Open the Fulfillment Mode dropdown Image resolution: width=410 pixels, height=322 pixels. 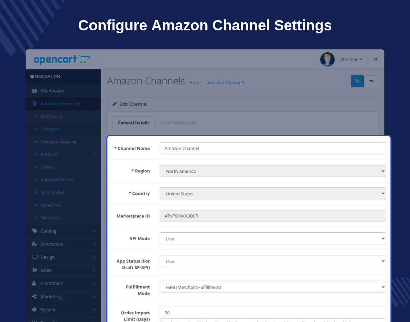tap(273, 287)
